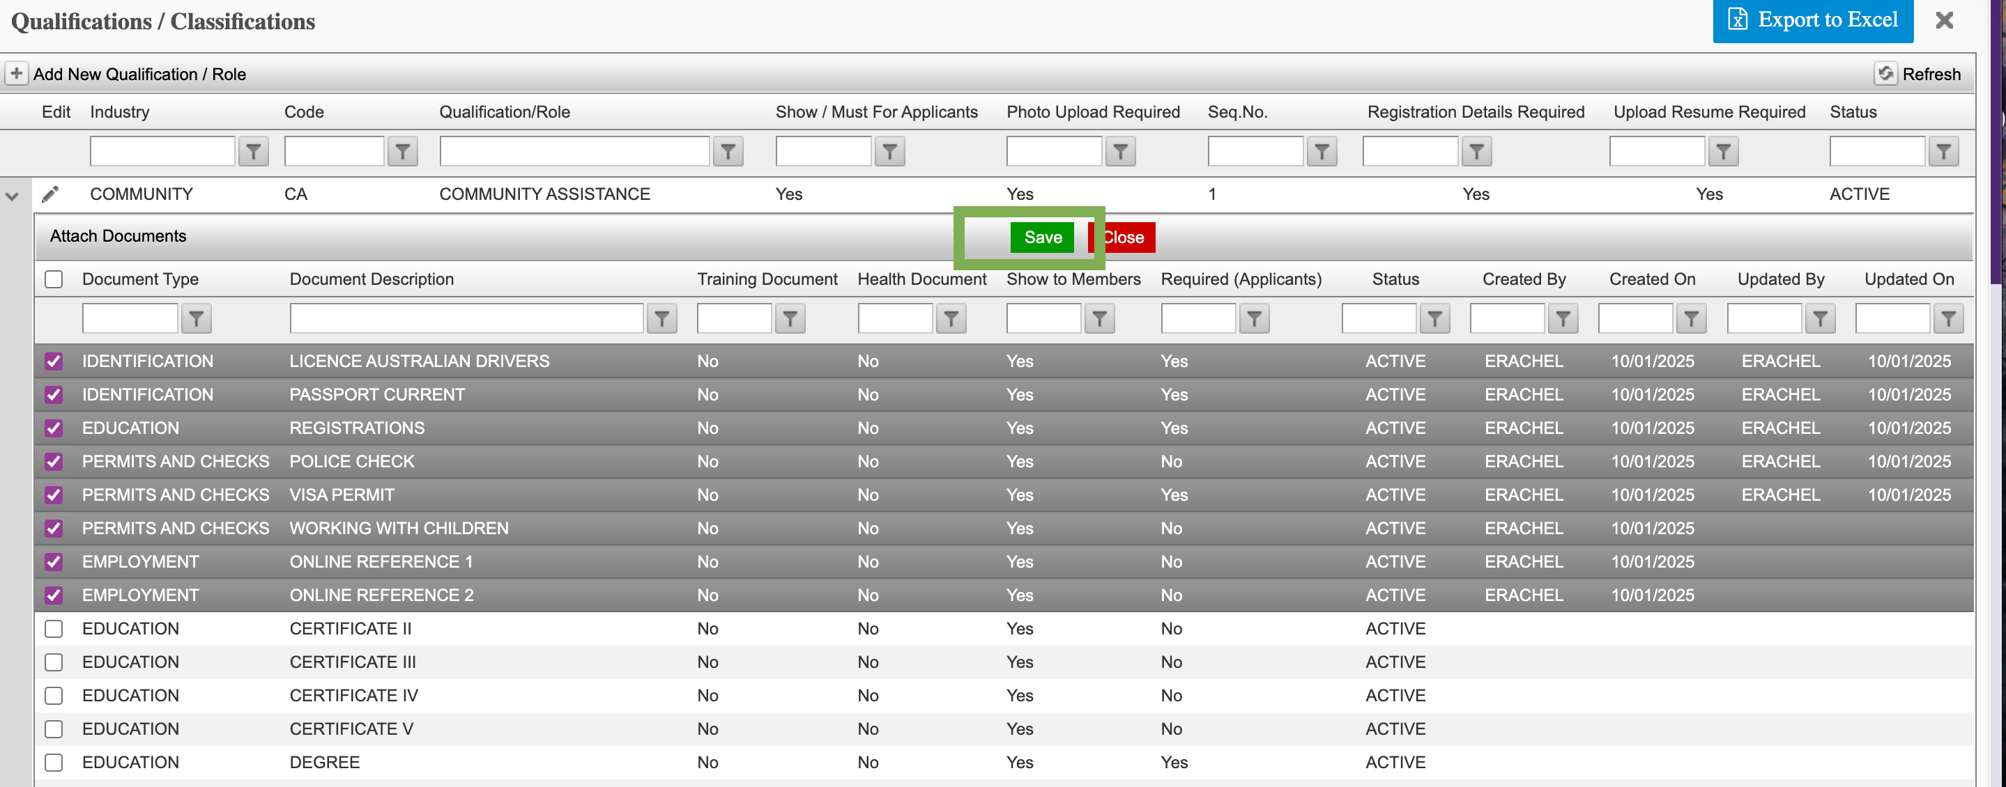Open Updated By filter icon
Image resolution: width=2006 pixels, height=787 pixels.
pos(1821,318)
